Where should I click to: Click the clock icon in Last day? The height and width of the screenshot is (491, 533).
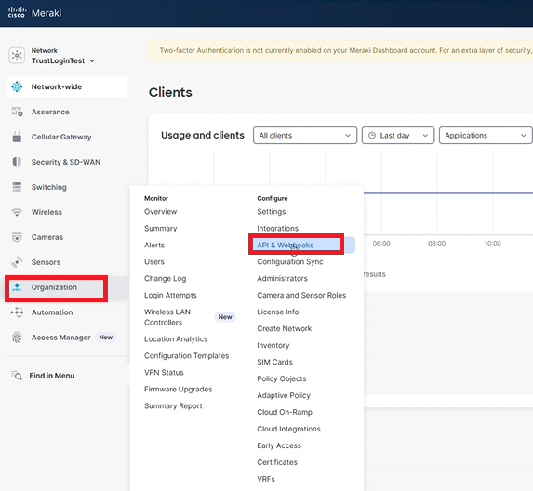[372, 135]
